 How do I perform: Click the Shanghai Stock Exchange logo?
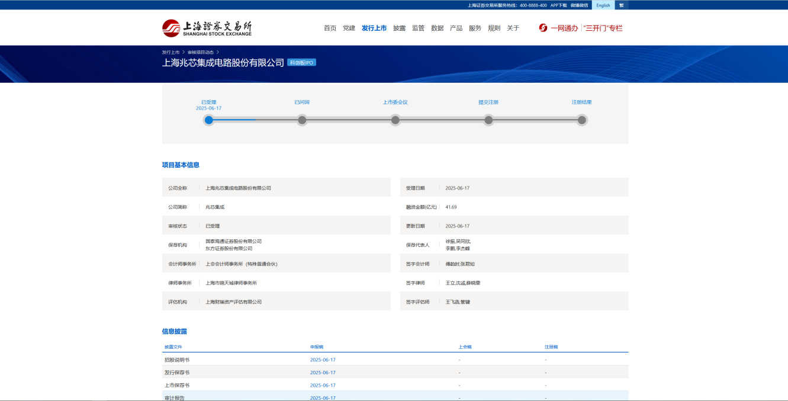[x=207, y=28]
